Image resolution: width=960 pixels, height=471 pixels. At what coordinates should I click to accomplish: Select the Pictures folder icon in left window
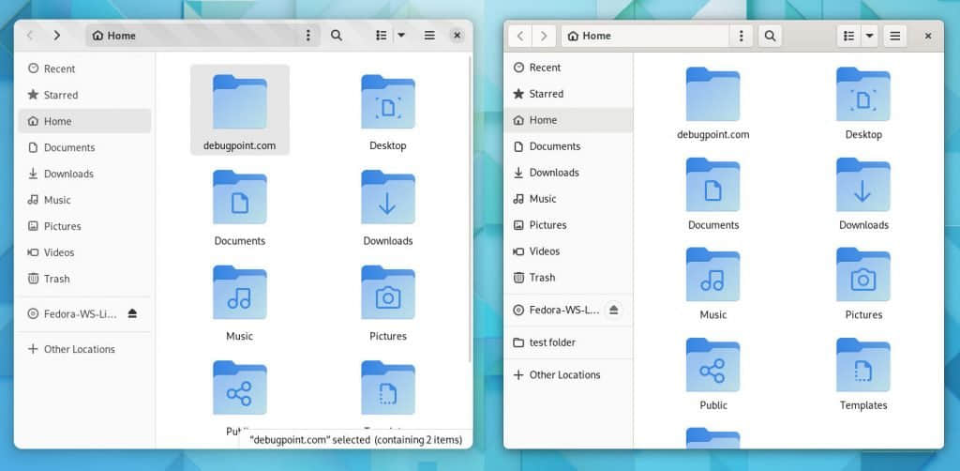pyautogui.click(x=387, y=292)
